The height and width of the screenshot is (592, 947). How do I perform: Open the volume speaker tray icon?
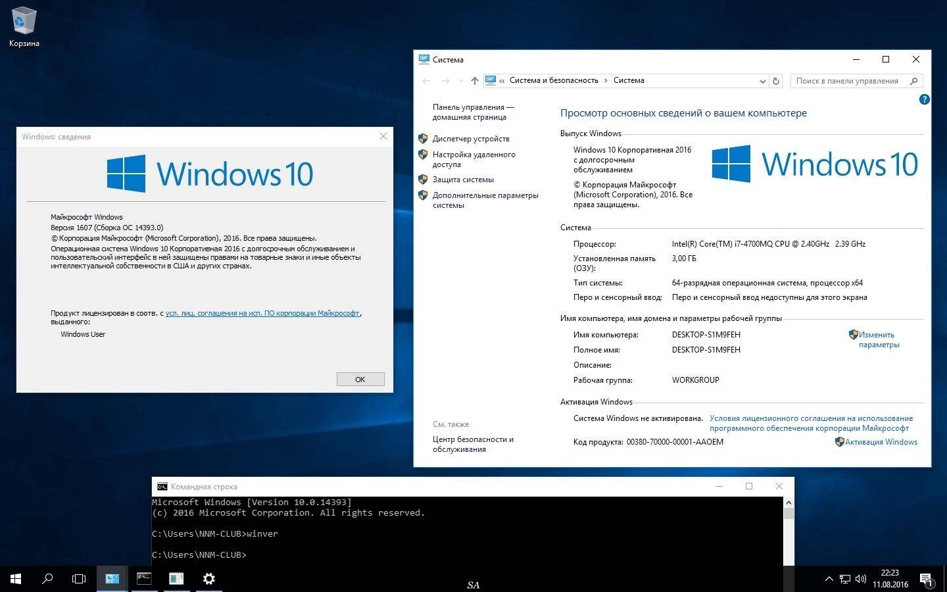click(861, 580)
